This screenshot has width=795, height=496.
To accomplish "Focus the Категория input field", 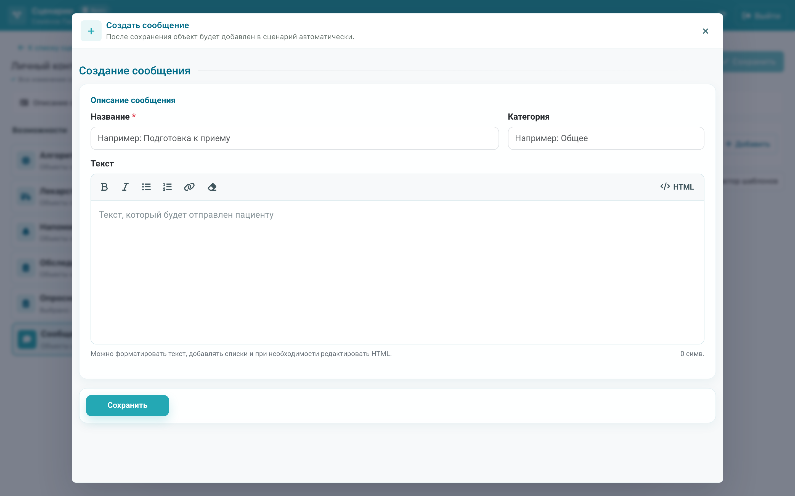I will click(x=606, y=138).
